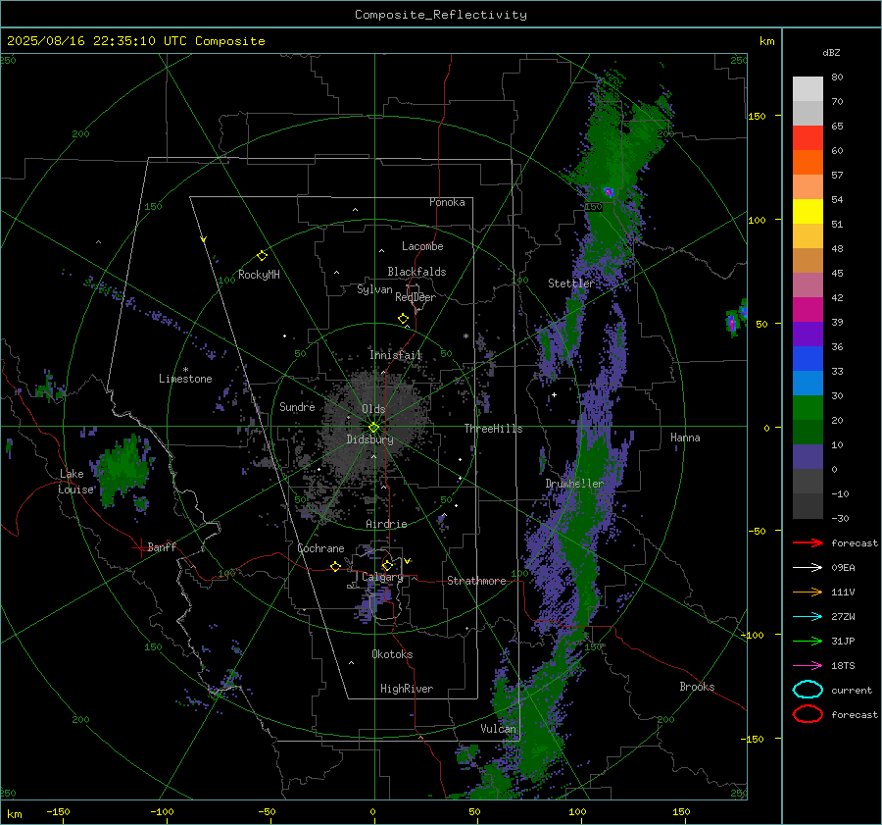
Task: Select the RedDeer city label
Action: [x=416, y=297]
